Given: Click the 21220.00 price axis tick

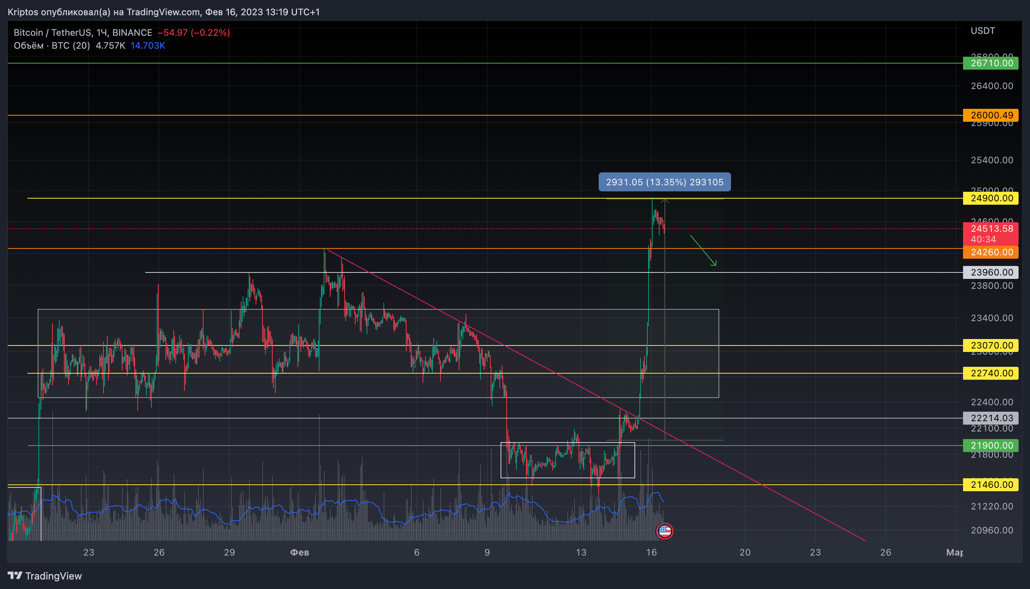Looking at the screenshot, I should point(992,506).
